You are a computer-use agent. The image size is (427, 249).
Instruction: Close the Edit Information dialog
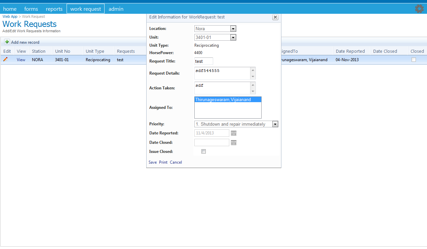click(275, 17)
